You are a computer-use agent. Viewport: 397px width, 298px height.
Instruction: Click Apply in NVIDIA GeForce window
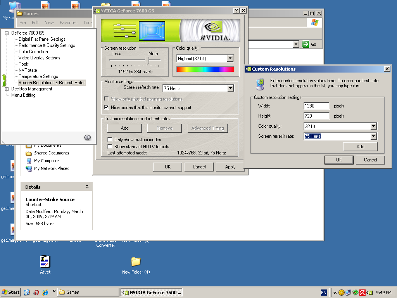point(230,167)
